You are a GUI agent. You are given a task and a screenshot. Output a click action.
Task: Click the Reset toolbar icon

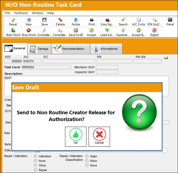click(13, 22)
